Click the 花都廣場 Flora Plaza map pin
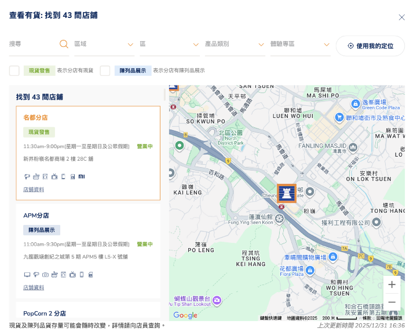The image size is (417, 336). (309, 271)
